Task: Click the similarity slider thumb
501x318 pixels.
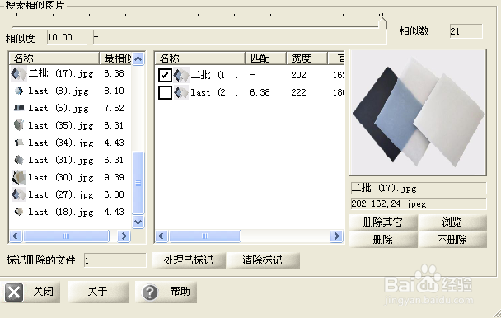Action: point(382,24)
